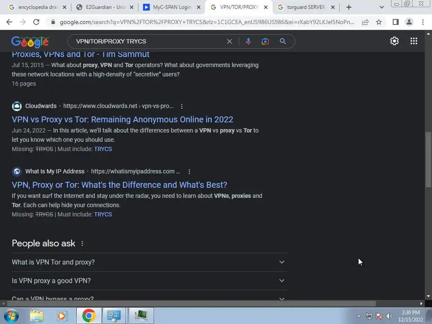Viewport: 432px width, 324px height.
Task: Click the page scroll up arrow
Action: [428, 34]
